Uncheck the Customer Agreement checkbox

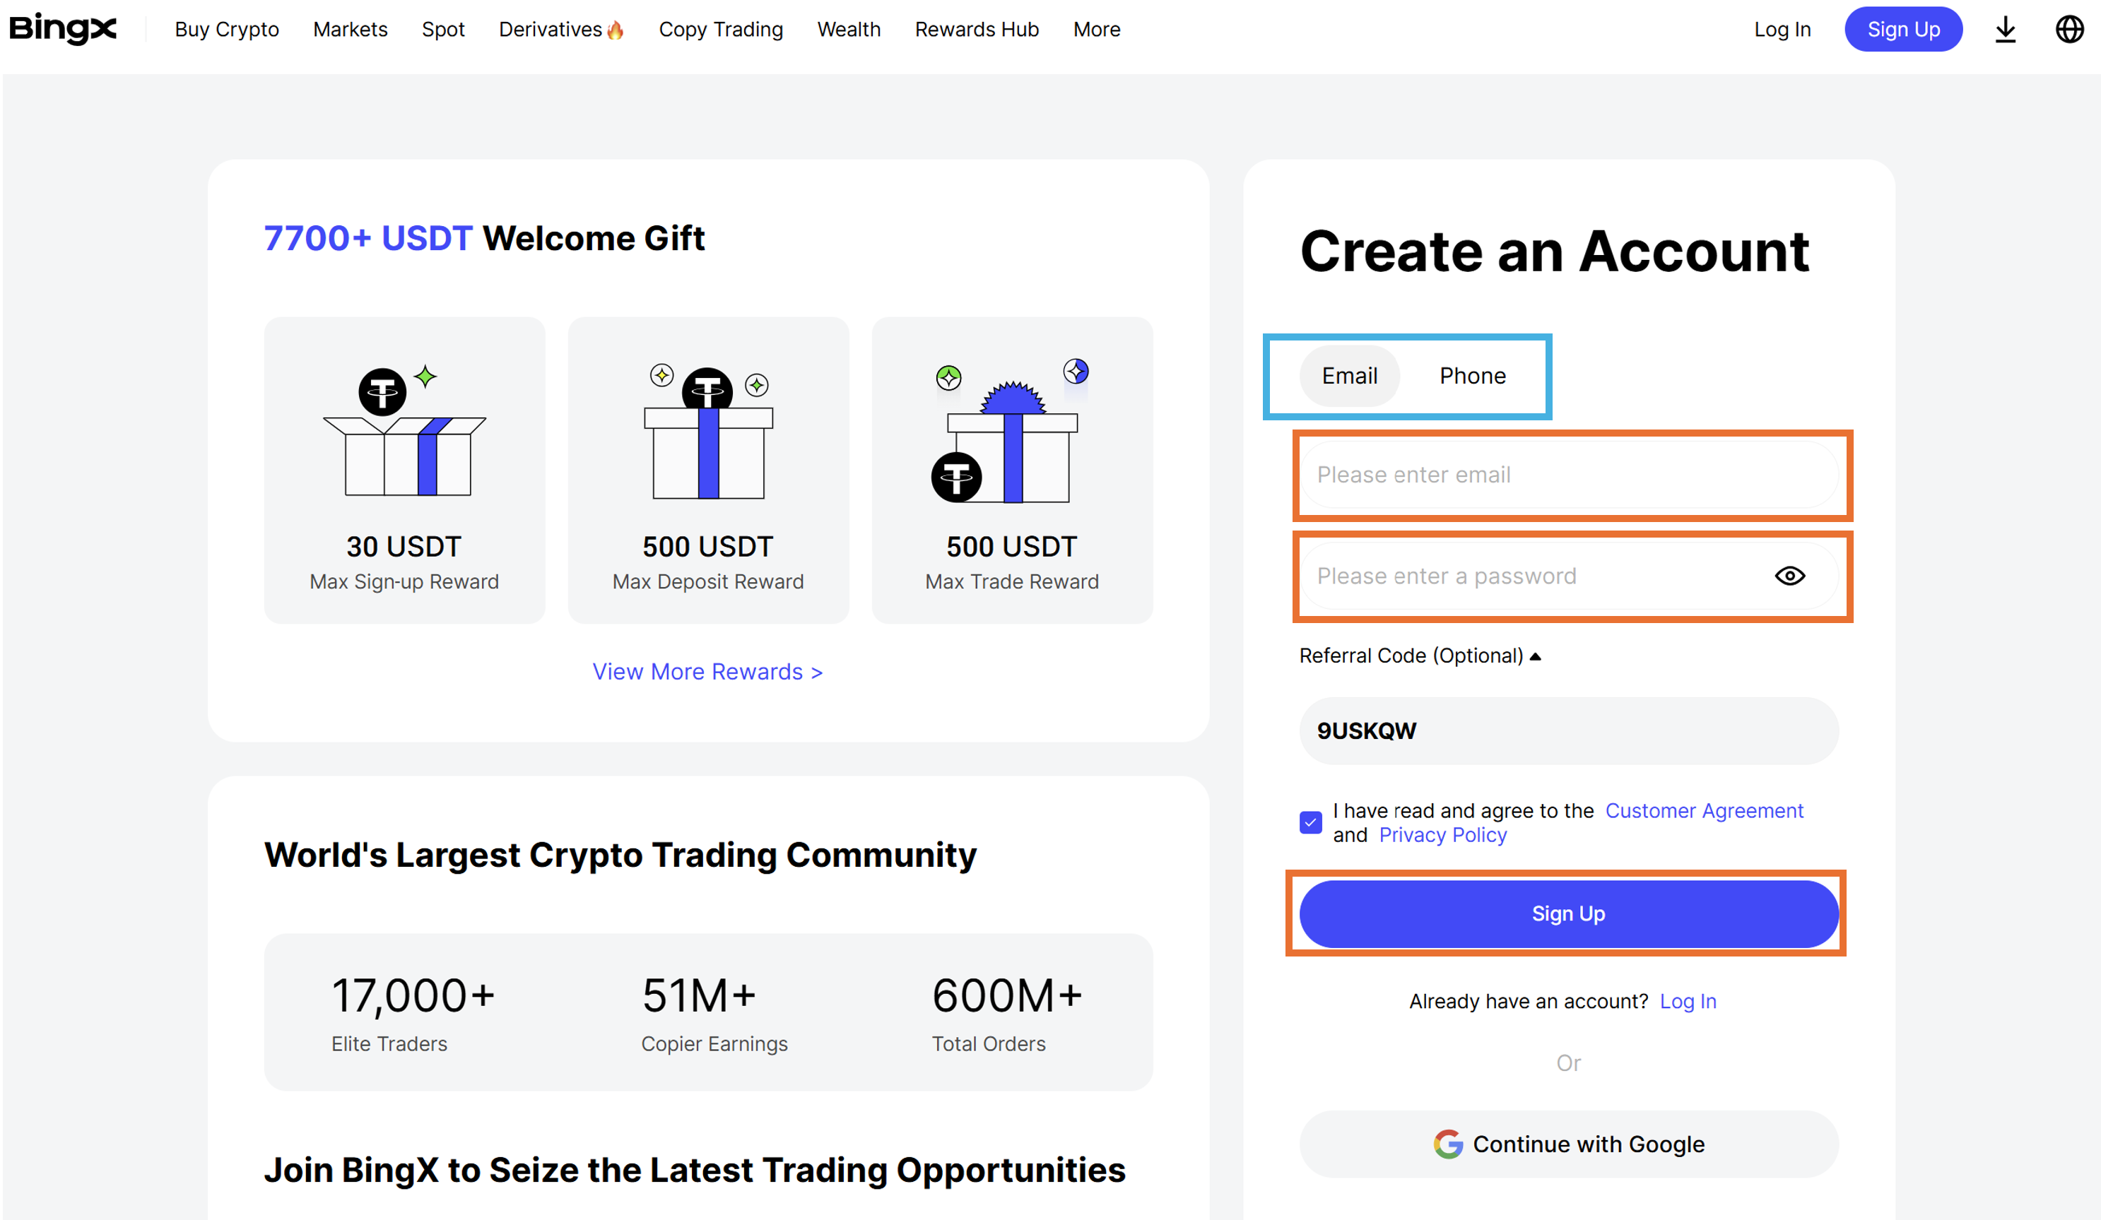click(1311, 822)
